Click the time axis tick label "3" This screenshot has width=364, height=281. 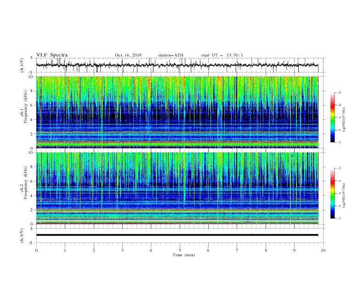122,250
